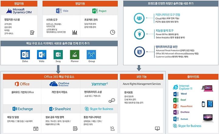219x134 pixels.
Task: Open the Sway app icon
Action: 58,54
